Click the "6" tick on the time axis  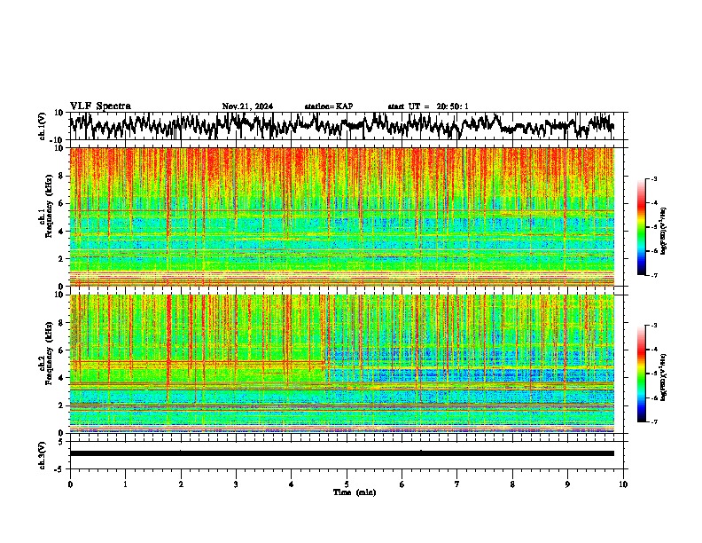click(402, 484)
